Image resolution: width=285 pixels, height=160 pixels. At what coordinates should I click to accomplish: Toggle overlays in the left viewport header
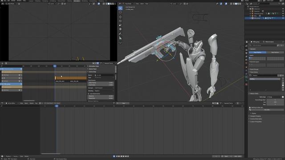coord(99,4)
